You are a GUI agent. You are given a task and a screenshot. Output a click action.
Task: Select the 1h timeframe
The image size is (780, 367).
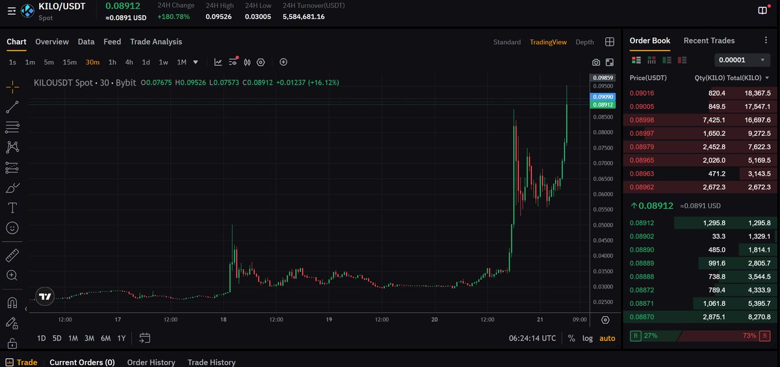(x=112, y=62)
